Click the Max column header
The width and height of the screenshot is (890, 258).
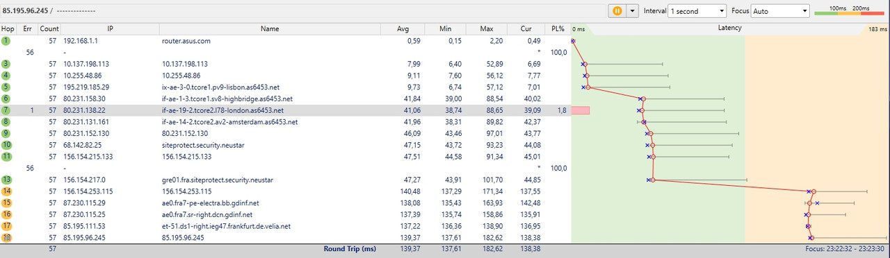(x=487, y=28)
